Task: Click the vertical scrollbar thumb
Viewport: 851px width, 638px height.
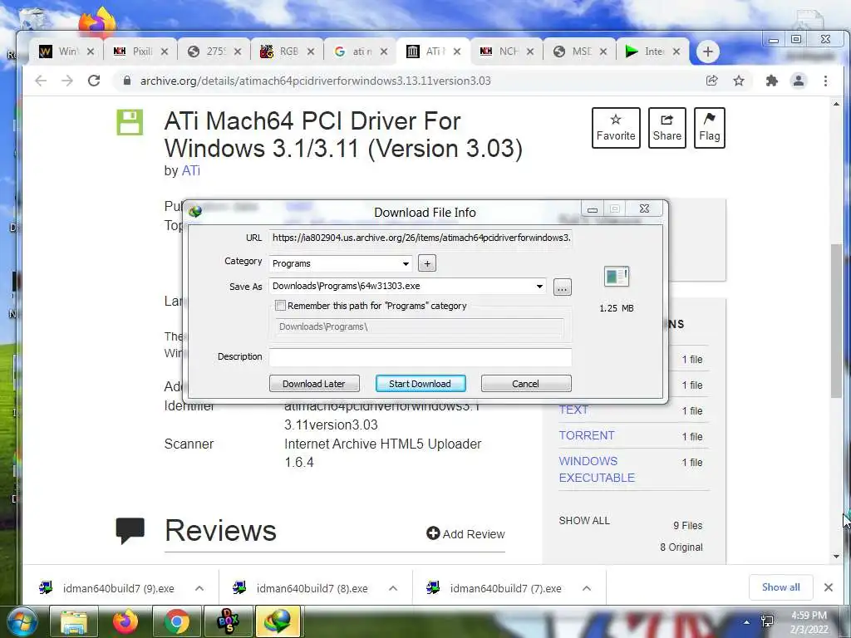Action: [836, 321]
